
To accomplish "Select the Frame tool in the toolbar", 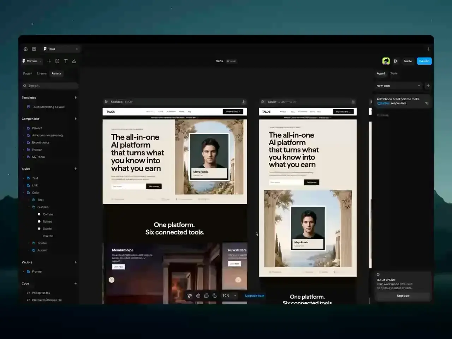I will (57, 61).
